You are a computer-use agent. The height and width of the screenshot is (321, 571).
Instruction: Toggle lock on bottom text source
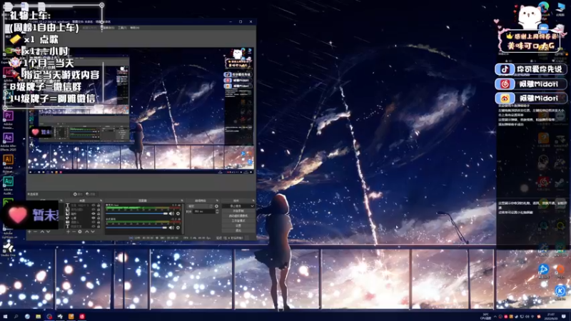tap(98, 226)
